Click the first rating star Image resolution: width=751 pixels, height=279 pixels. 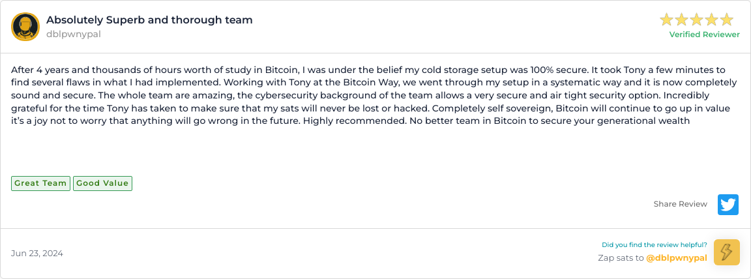click(666, 20)
